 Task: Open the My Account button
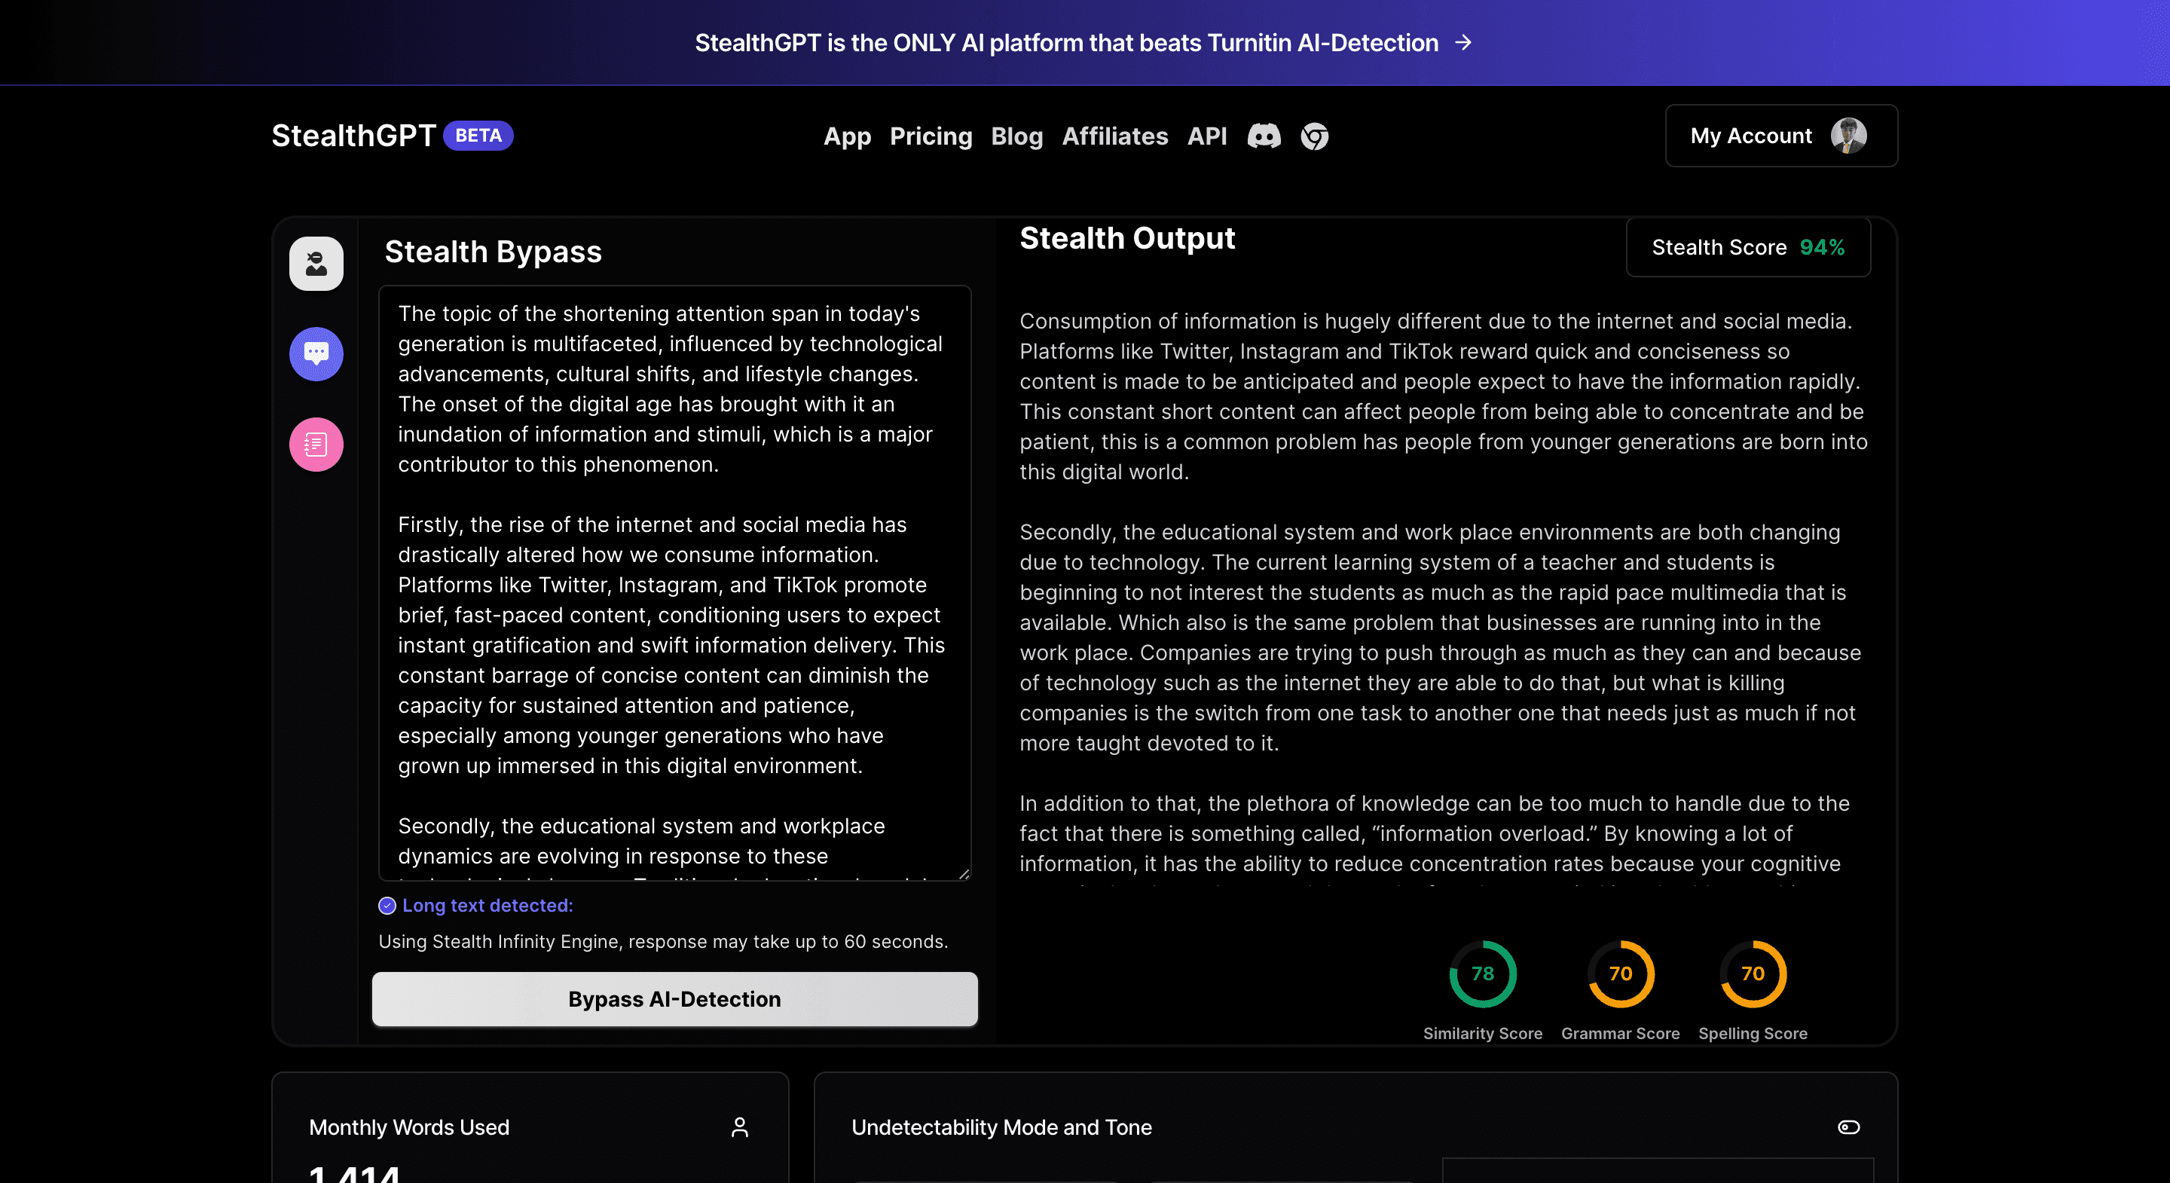click(1750, 136)
